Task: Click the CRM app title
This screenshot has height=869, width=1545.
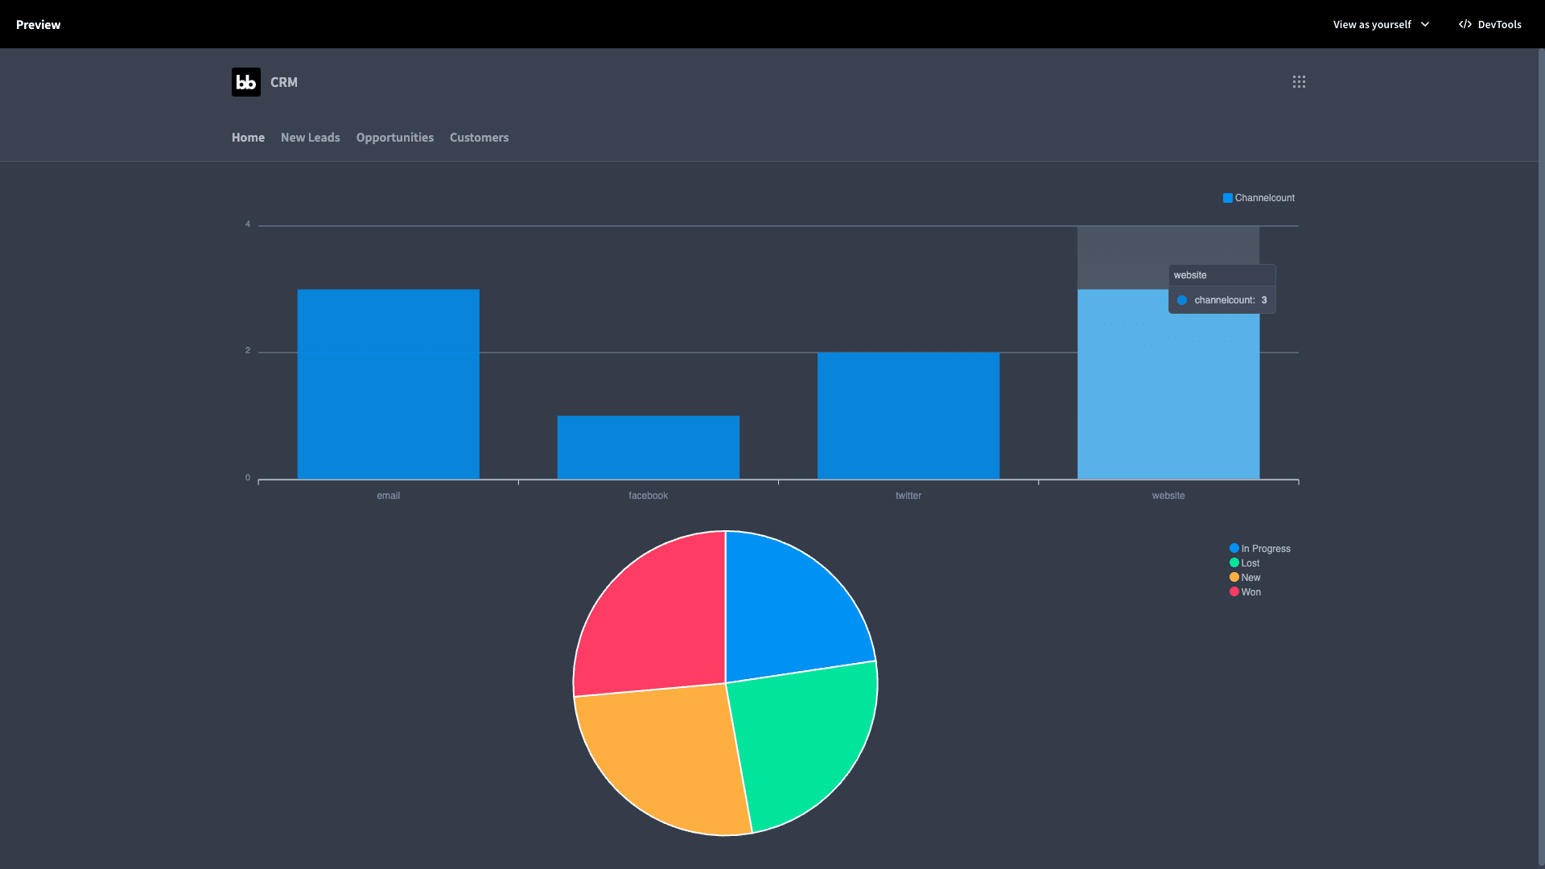Action: point(284,82)
